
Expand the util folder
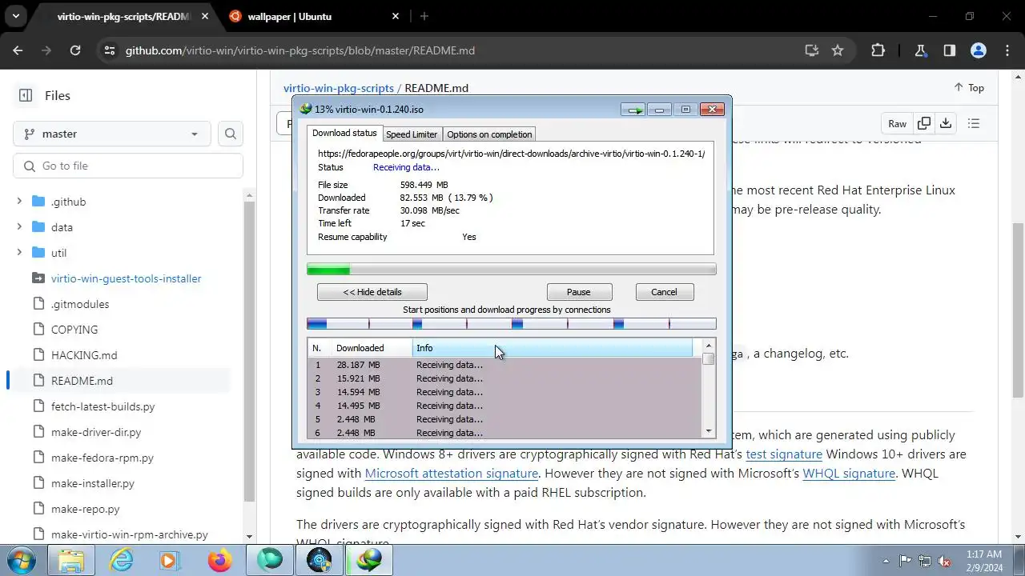click(19, 253)
